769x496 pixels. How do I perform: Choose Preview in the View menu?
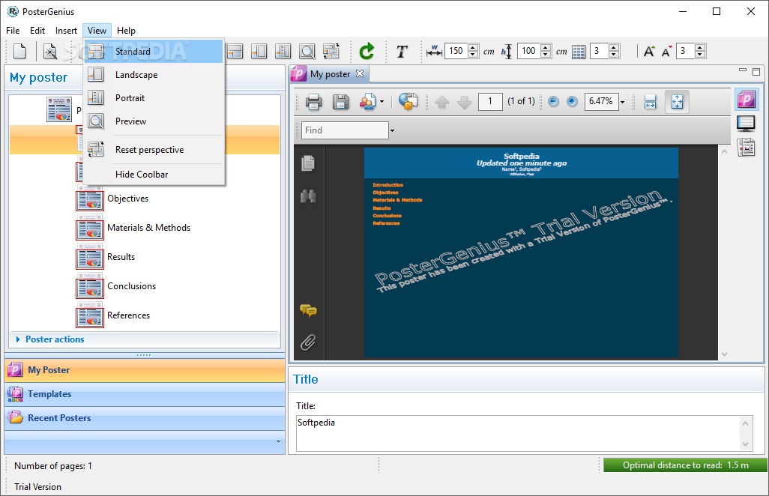(154, 121)
